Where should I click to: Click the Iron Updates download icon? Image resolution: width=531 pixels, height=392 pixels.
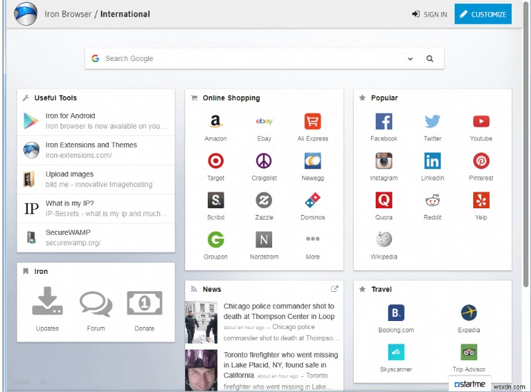[47, 301]
